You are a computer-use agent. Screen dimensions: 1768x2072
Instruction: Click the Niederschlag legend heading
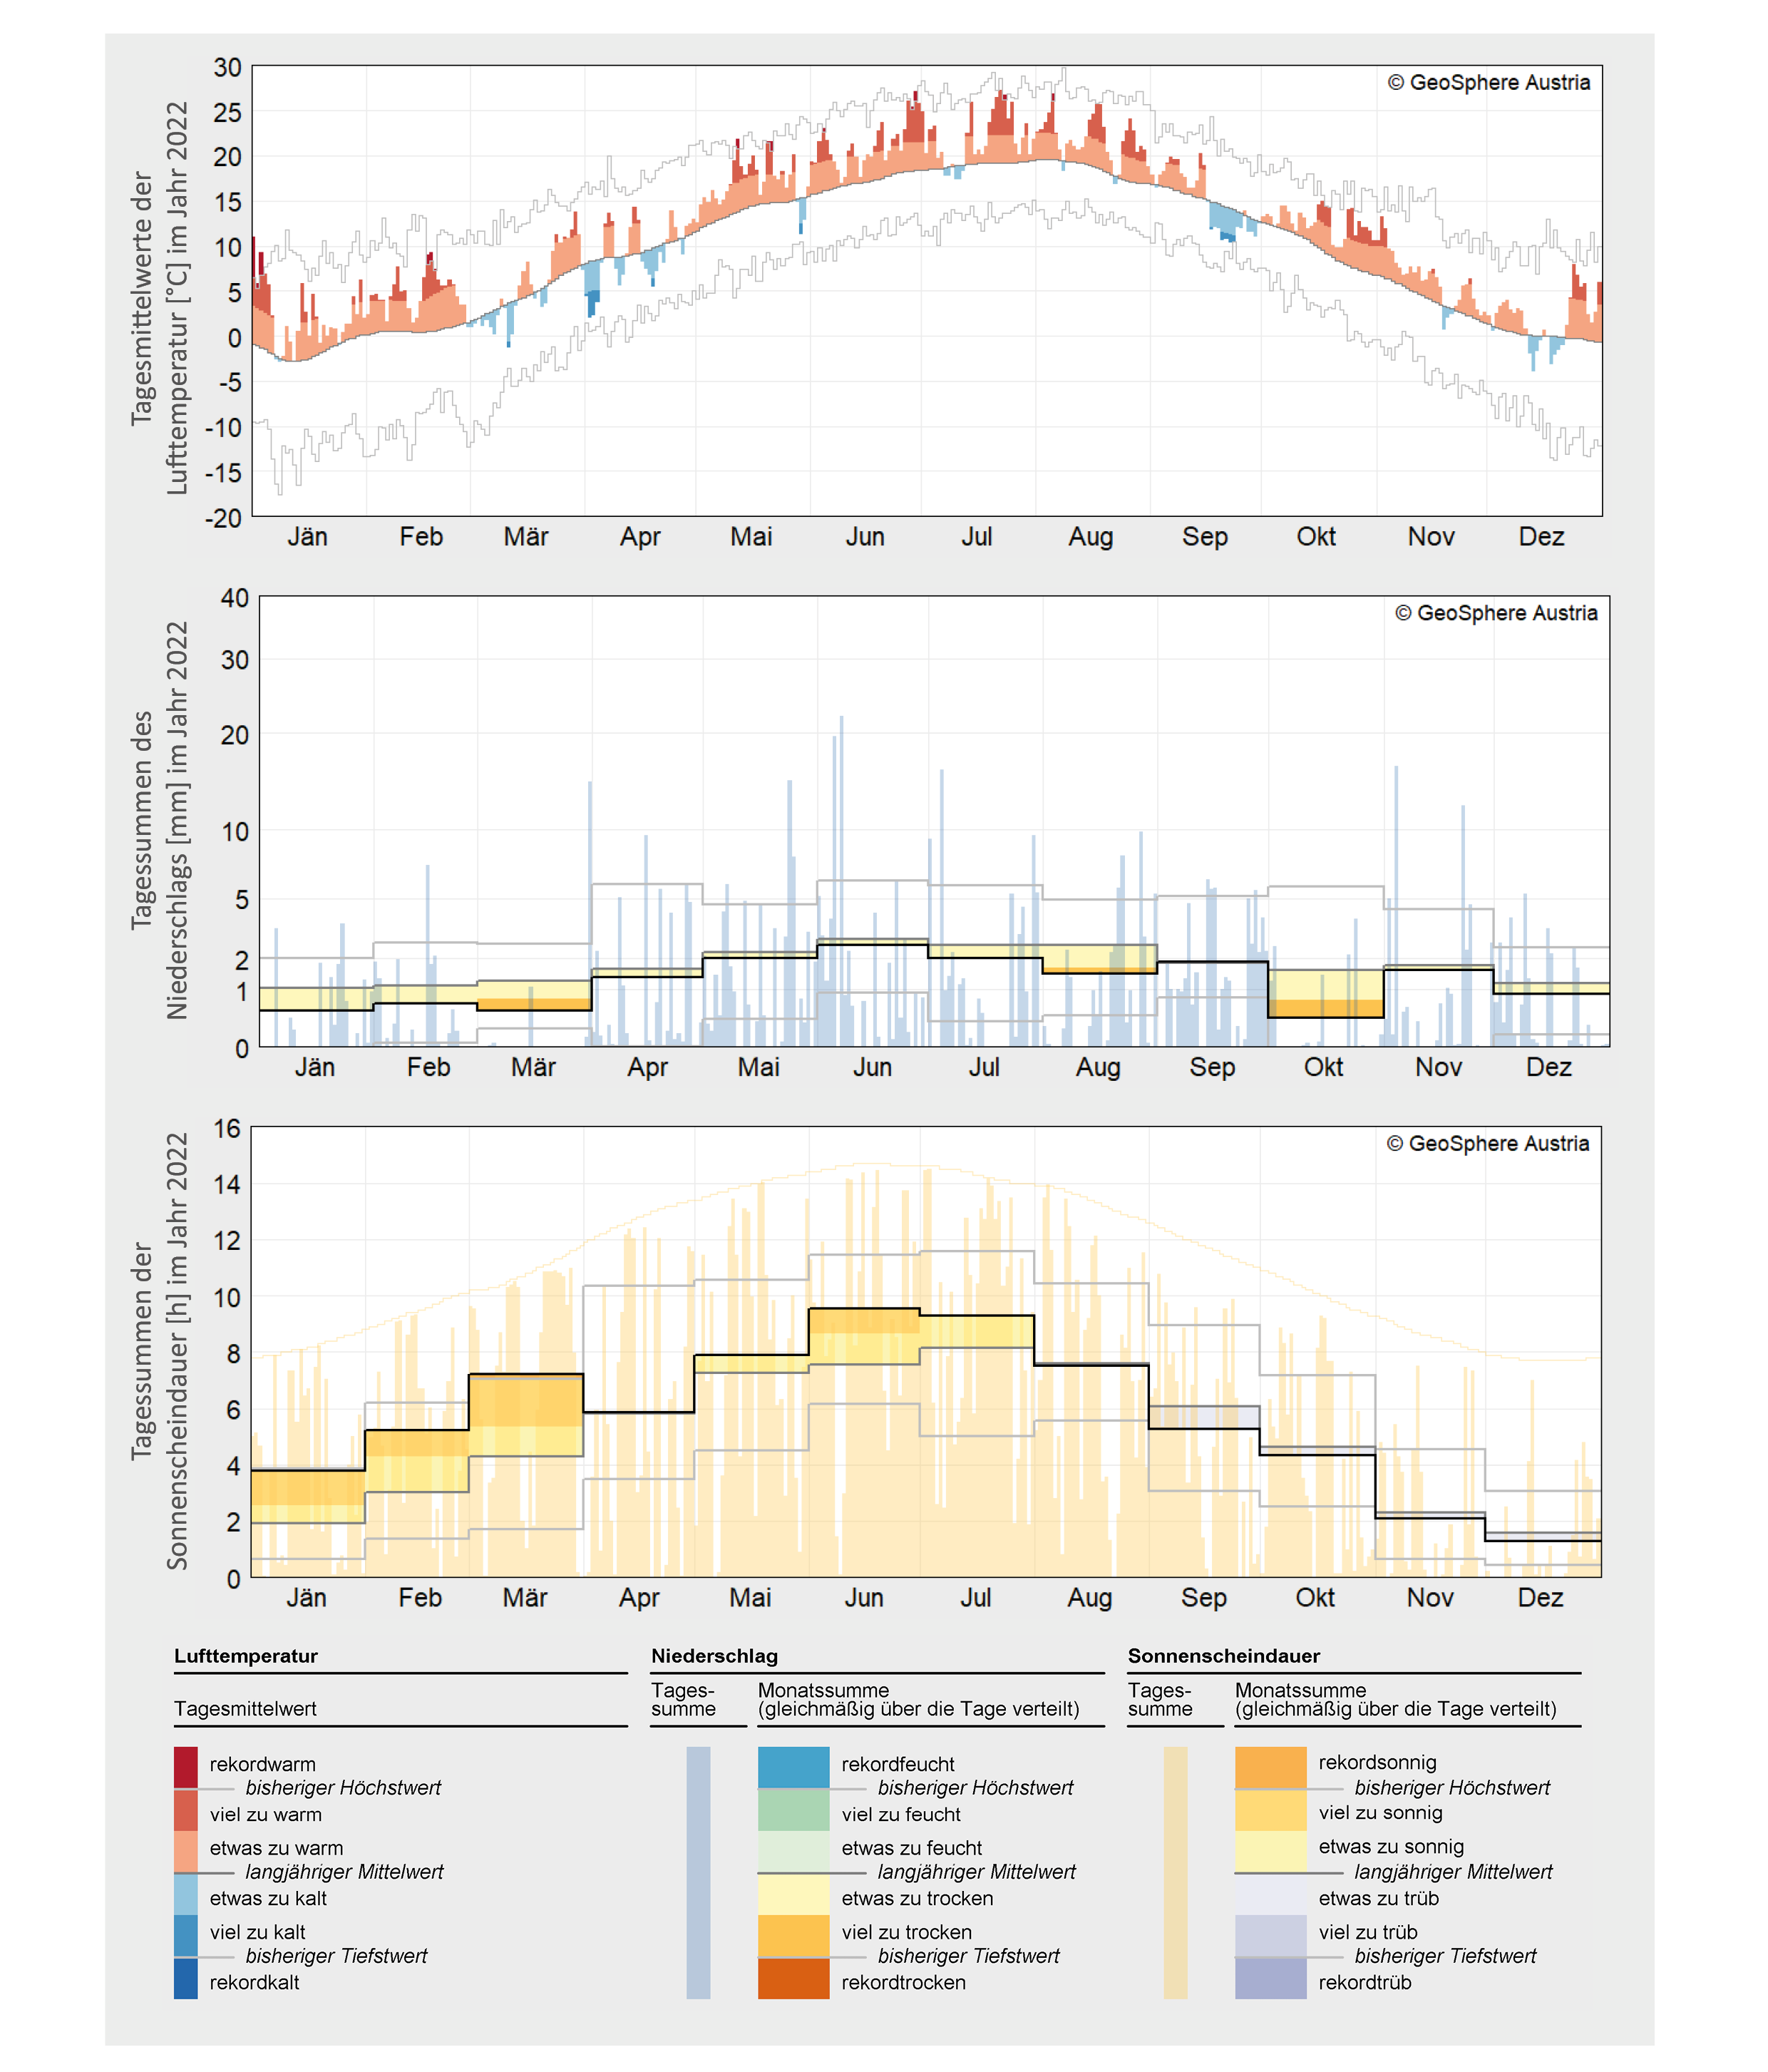(x=714, y=1656)
